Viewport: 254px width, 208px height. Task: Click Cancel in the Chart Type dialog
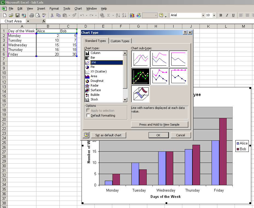180,135
